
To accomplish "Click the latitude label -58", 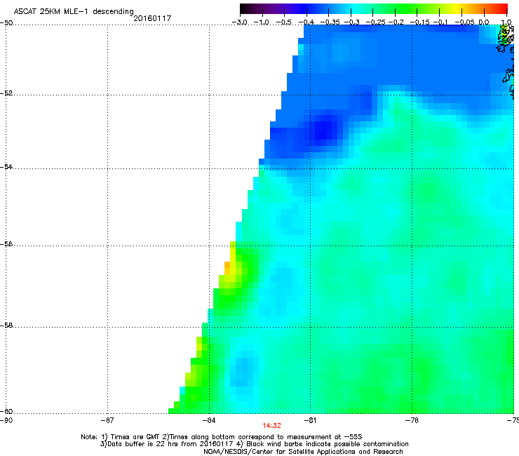I will [x=6, y=326].
